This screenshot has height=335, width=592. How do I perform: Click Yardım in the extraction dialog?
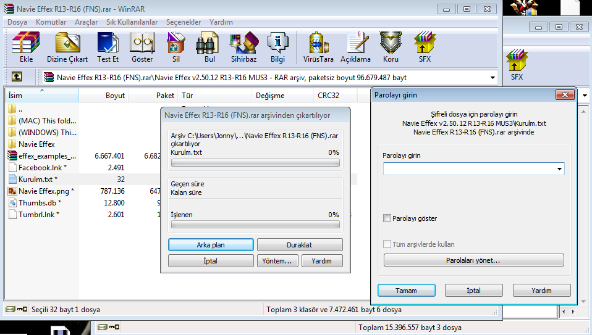pos(322,261)
